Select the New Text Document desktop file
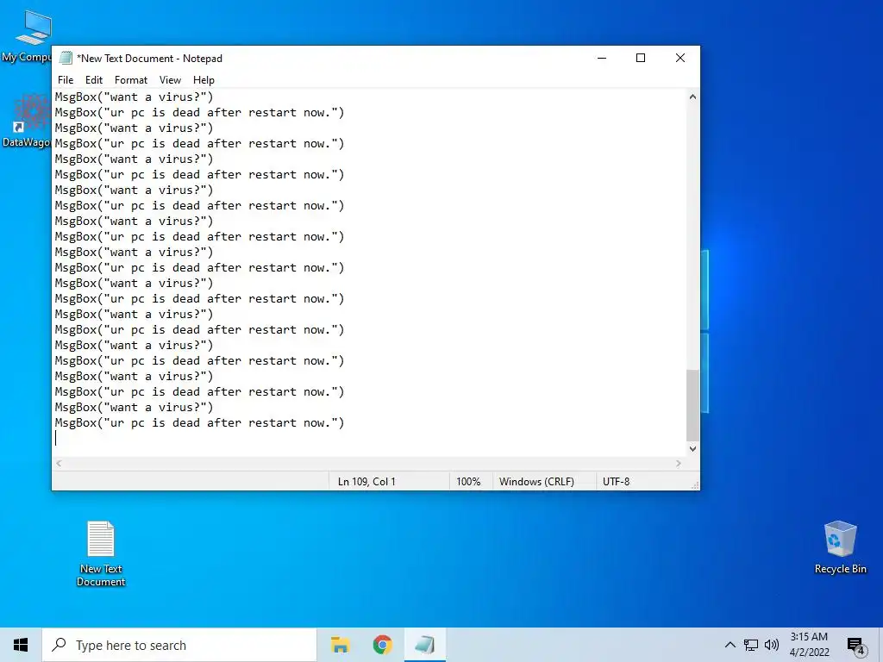Screen dimensions: 883x662 point(101,554)
